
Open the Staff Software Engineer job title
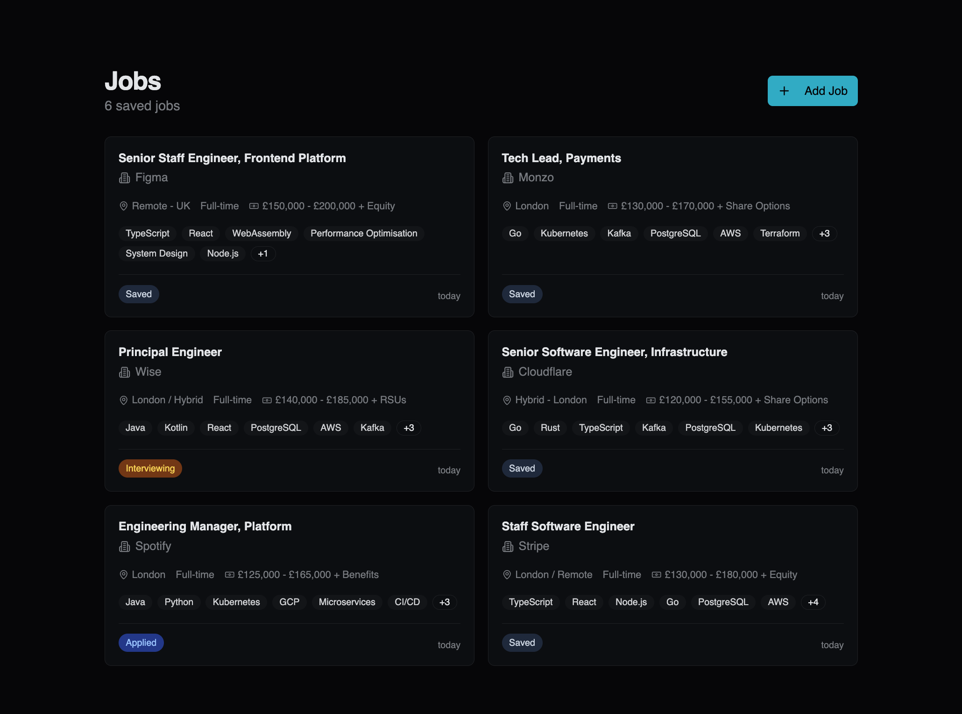pyautogui.click(x=568, y=526)
